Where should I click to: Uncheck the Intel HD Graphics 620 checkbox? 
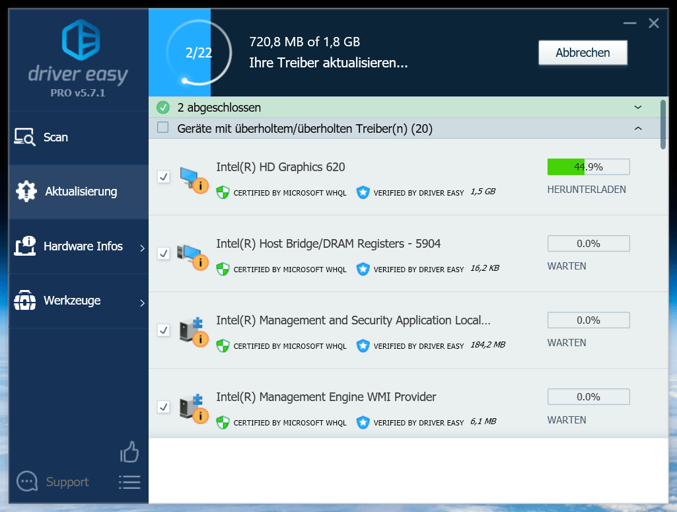163,176
